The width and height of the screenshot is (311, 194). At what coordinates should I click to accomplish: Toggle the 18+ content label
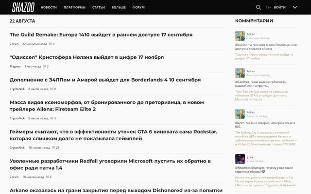(x=268, y=7)
